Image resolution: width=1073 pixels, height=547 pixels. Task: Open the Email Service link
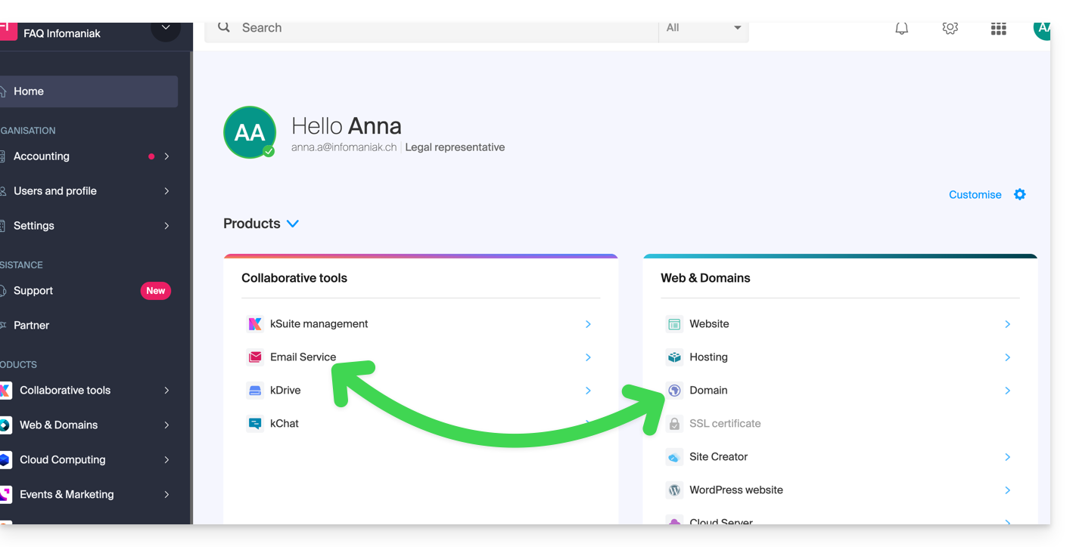(303, 357)
